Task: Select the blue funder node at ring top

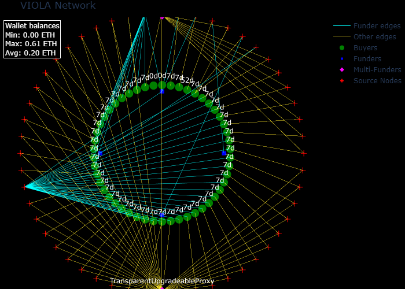Action: click(x=162, y=91)
